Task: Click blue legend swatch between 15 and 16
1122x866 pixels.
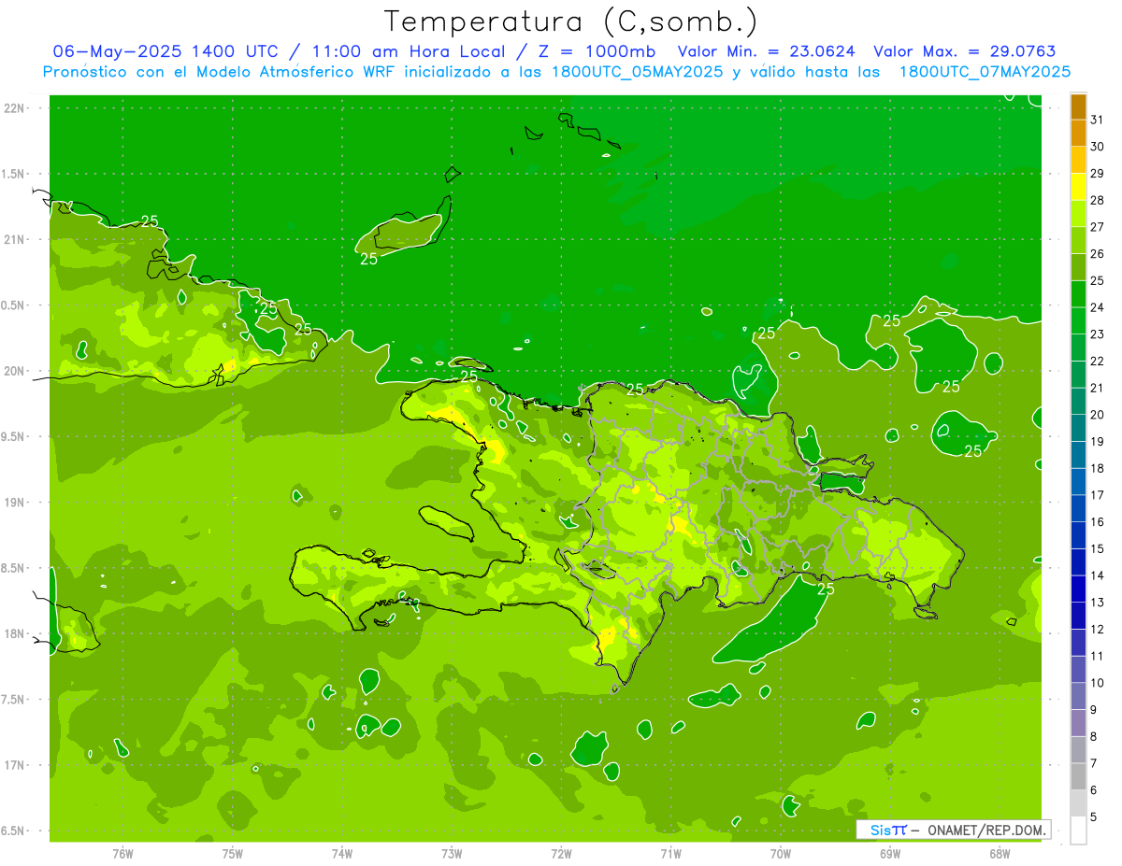Action: 1078,535
